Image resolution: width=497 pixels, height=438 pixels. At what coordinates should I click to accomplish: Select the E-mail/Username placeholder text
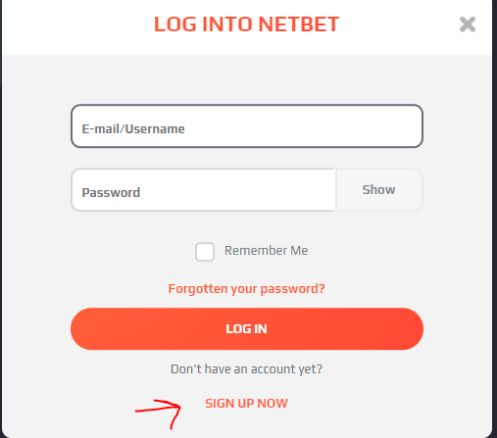click(x=133, y=129)
